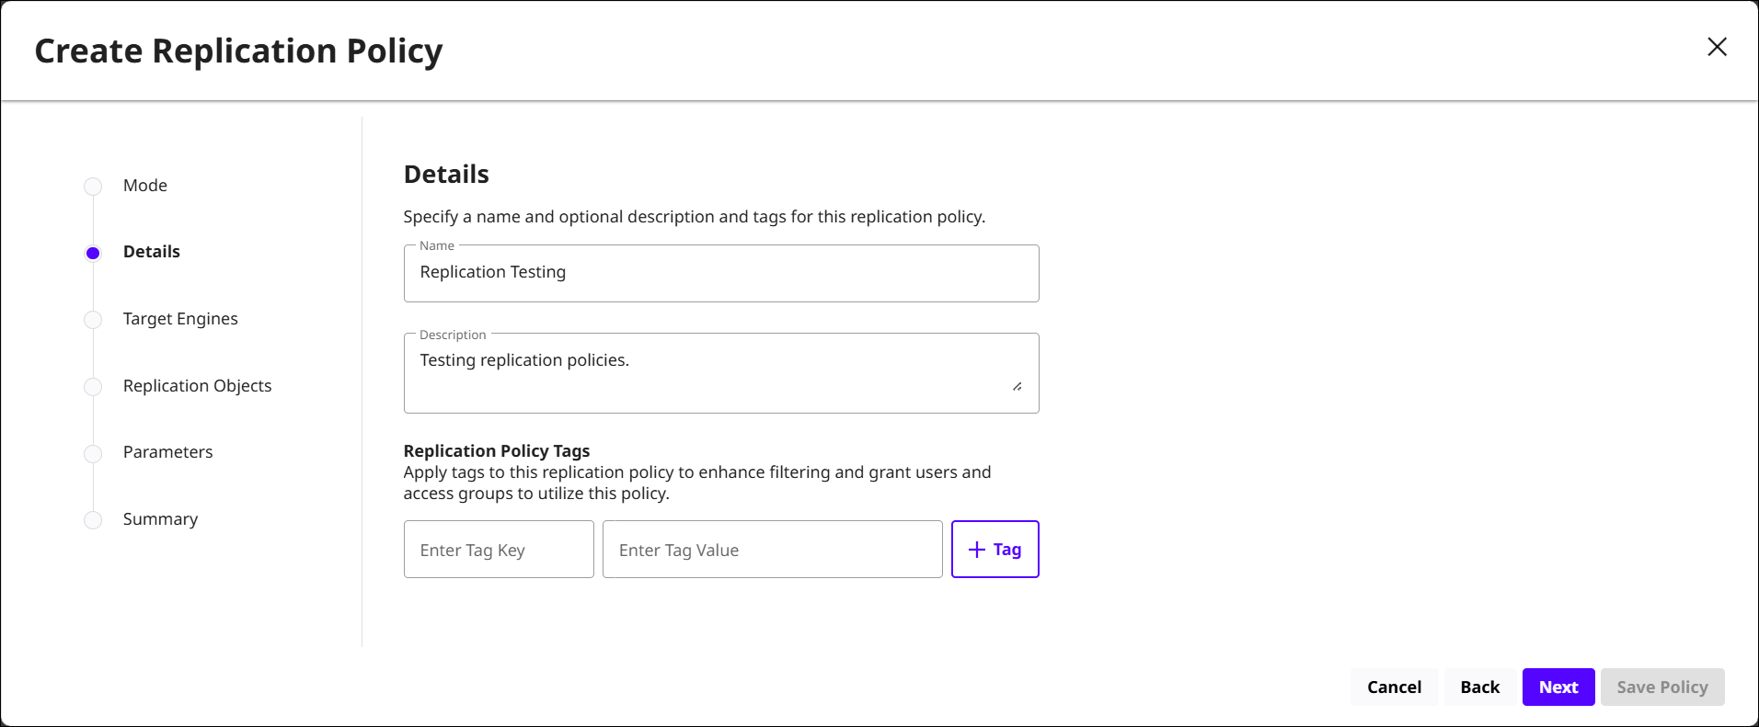Open the Target Engines step label
This screenshot has height=727, width=1759.
coord(180,319)
